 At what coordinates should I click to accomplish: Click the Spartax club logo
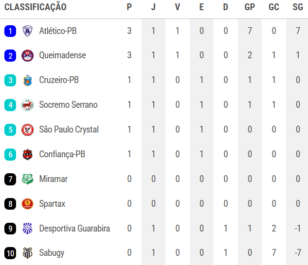tap(27, 204)
